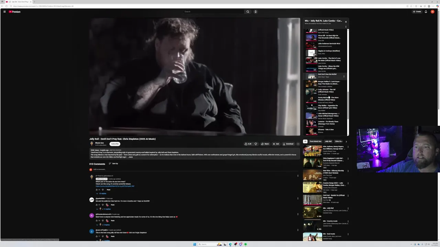Play Vince Gill Go Rest High playlist item

click(x=325, y=37)
